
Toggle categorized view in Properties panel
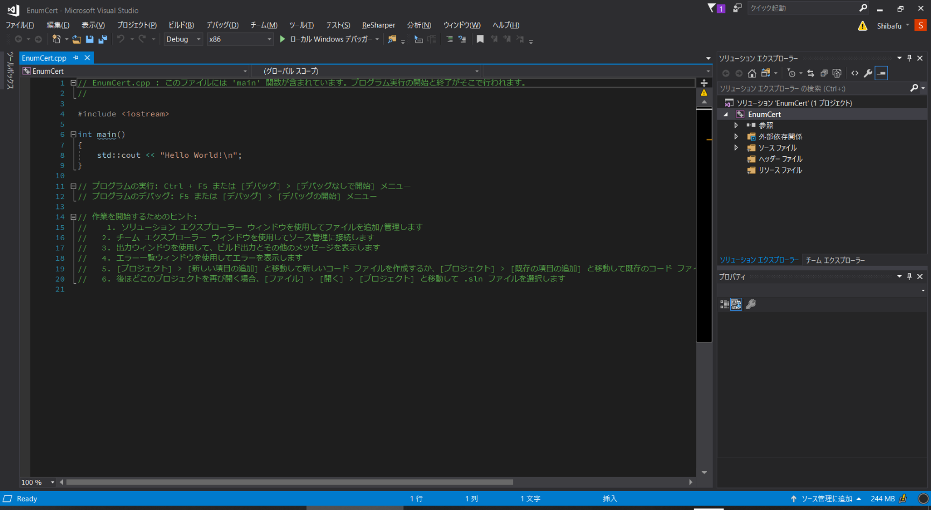point(724,304)
